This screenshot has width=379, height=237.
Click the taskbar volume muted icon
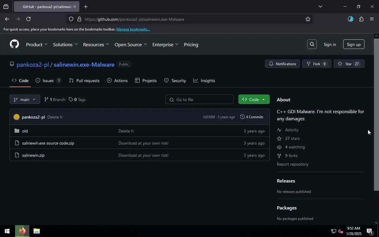click(x=341, y=231)
